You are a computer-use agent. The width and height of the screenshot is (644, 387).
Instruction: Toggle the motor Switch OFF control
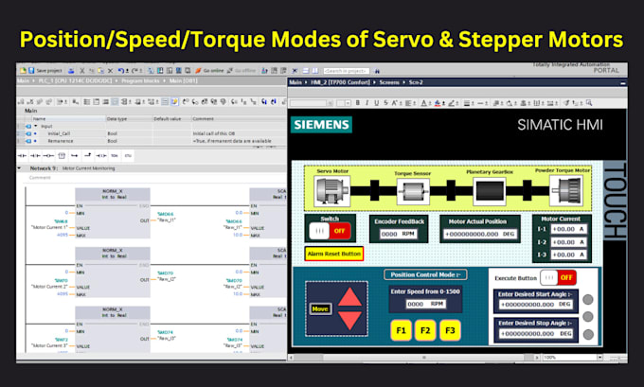330,231
